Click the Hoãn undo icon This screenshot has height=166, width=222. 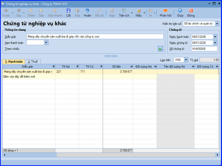point(87,11)
